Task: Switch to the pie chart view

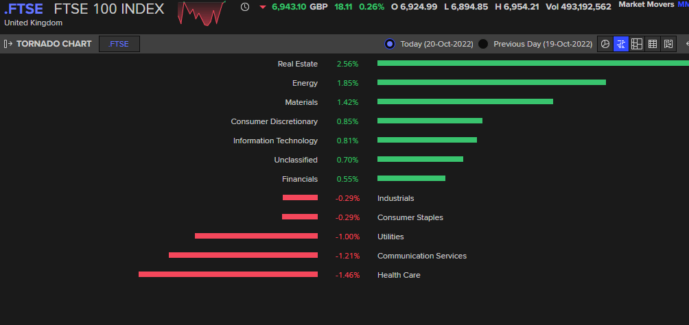Action: point(605,44)
